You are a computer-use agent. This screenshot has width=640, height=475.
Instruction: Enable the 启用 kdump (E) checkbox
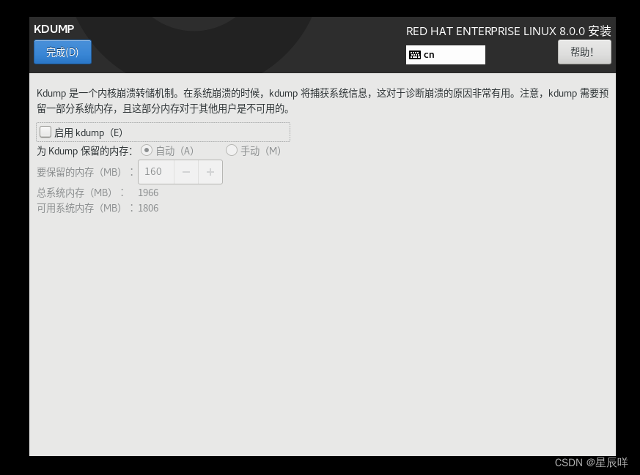[45, 132]
